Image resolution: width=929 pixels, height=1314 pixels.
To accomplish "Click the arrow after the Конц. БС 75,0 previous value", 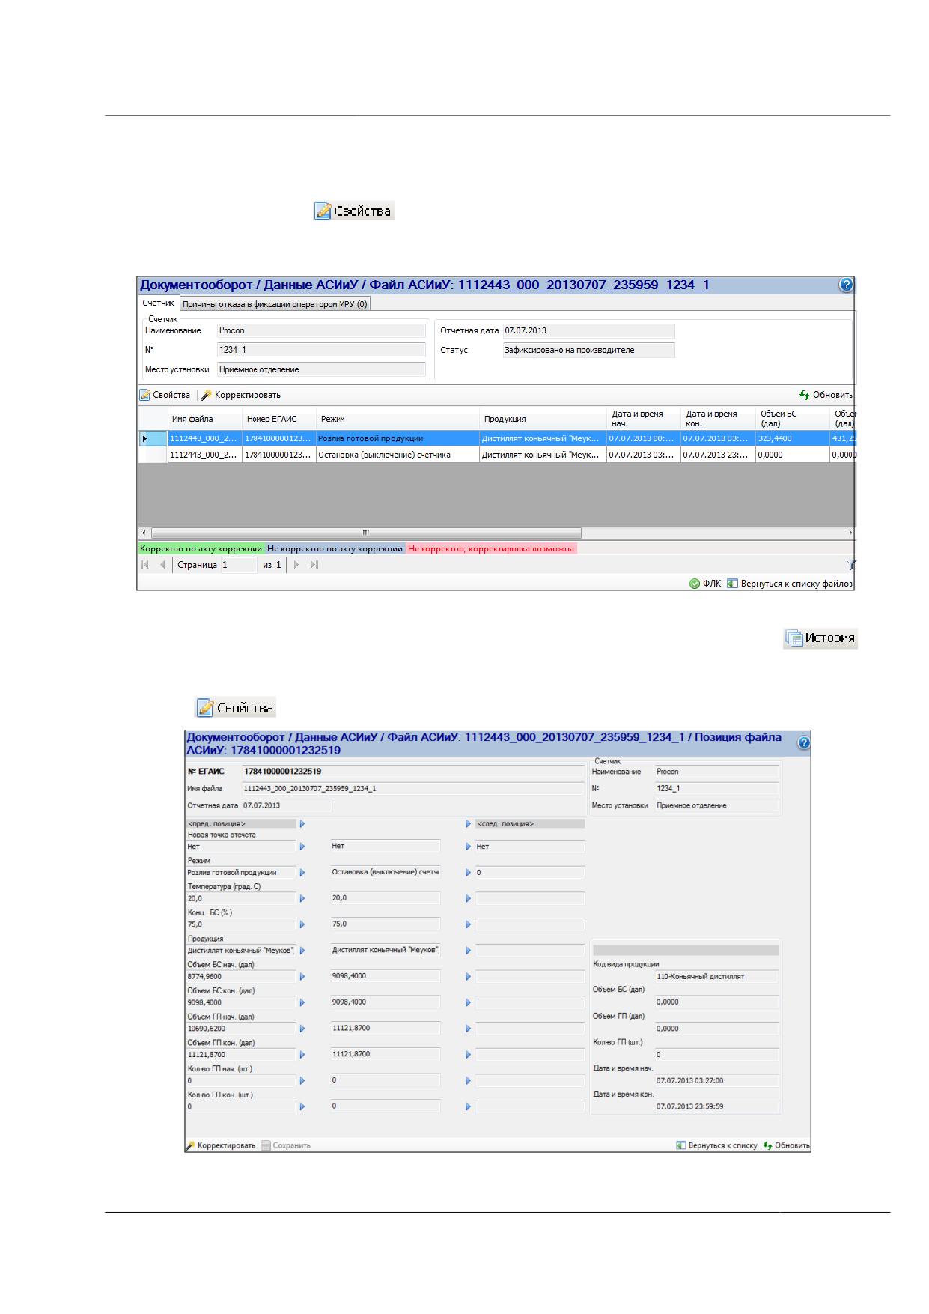I will [x=302, y=924].
